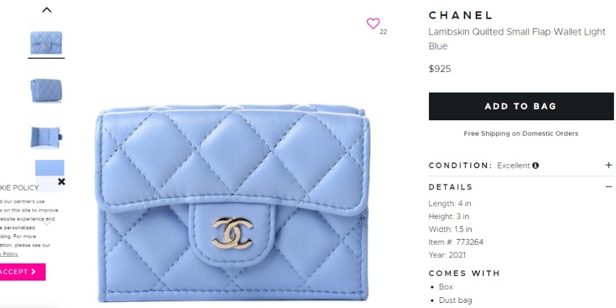Click the Add To Bag button

click(521, 106)
